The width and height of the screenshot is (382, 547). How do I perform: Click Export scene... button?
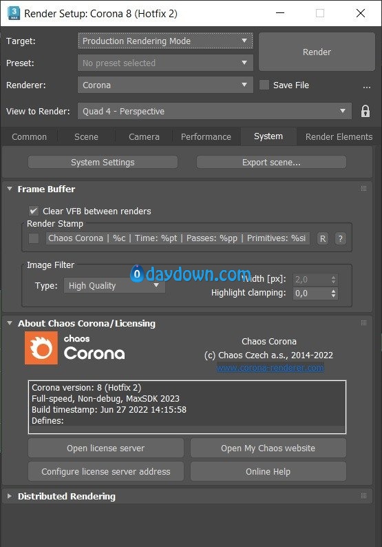271,162
